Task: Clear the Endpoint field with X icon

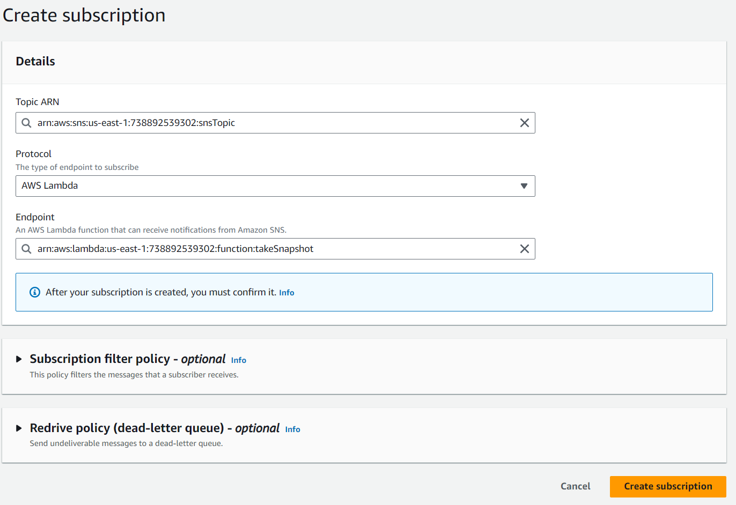Action: tap(525, 249)
